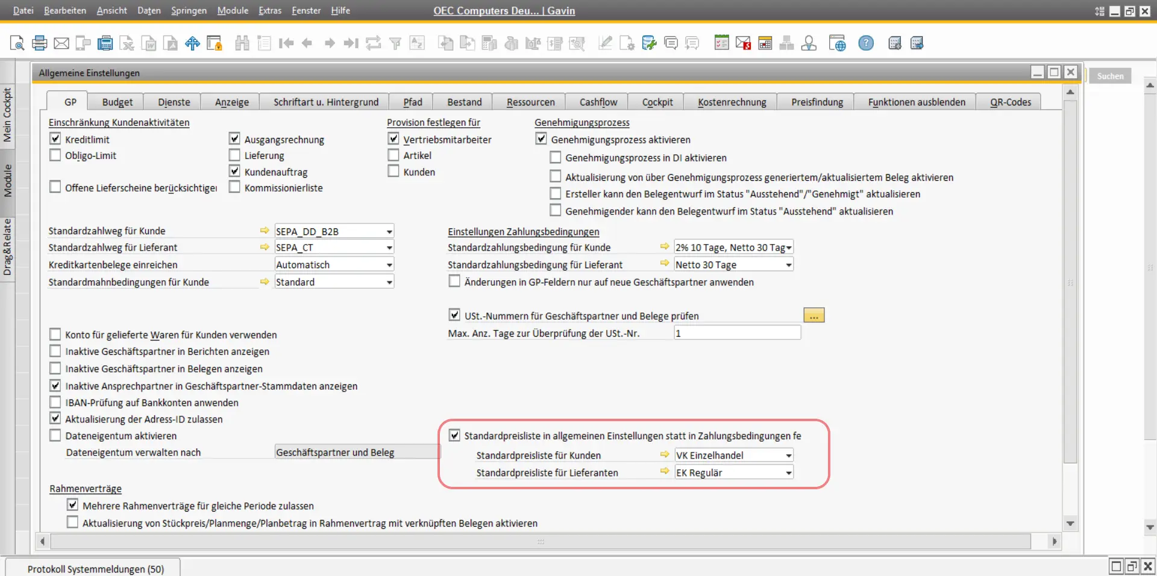Click the settings panel scroll-up arrow

tap(1070, 92)
